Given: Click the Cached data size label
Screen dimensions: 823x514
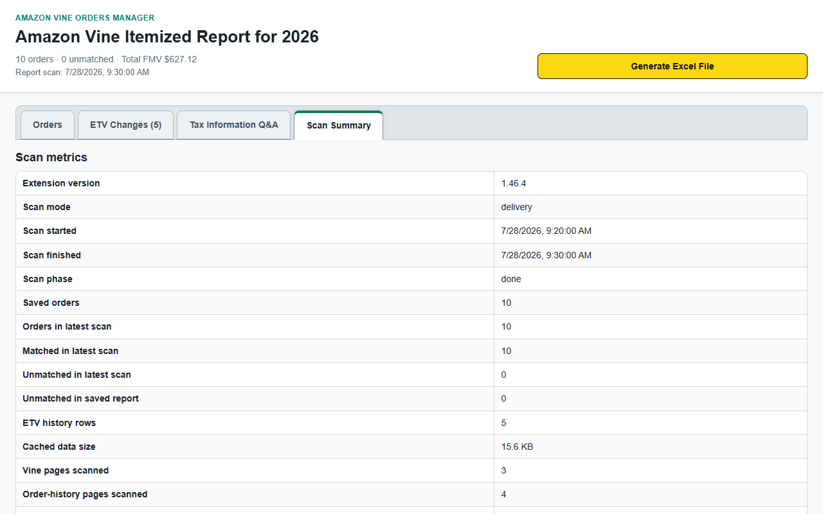Looking at the screenshot, I should click(59, 447).
